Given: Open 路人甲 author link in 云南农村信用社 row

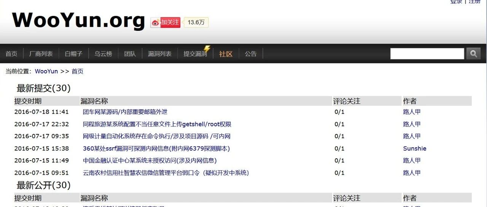Looking at the screenshot, I should click(412, 173).
